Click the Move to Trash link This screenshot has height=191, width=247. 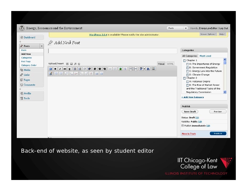coord(189,134)
